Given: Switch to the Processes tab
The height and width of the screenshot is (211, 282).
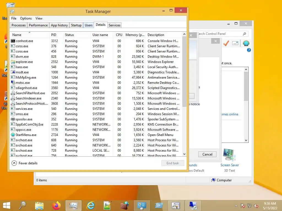Looking at the screenshot, I should coord(18,25).
